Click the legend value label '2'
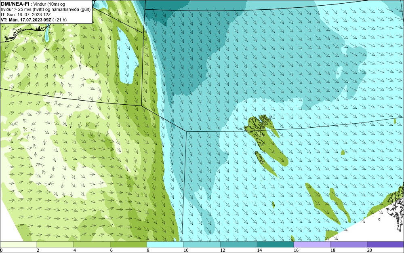This screenshot has height=253, width=404. (x=38, y=250)
